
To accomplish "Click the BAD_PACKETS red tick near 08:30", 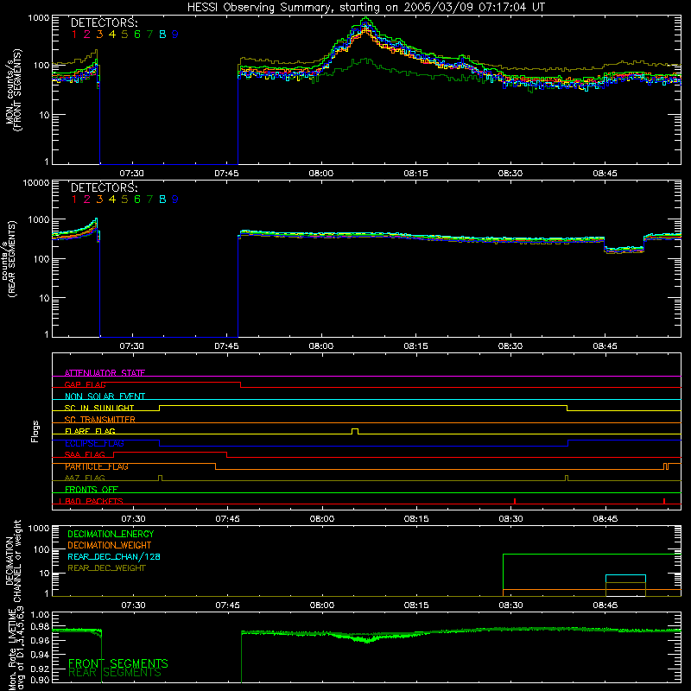I will pyautogui.click(x=515, y=501).
